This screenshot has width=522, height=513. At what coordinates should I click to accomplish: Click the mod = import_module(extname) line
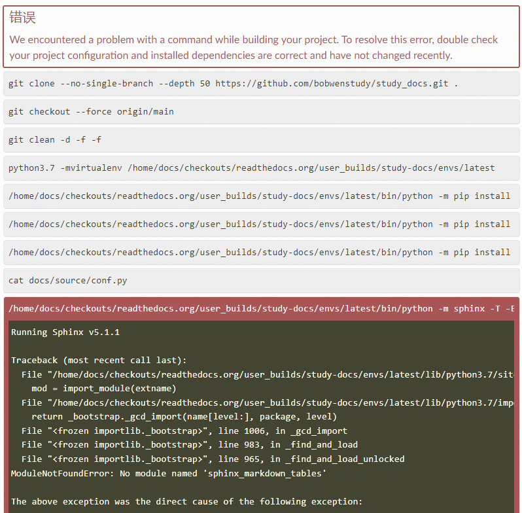(x=104, y=389)
